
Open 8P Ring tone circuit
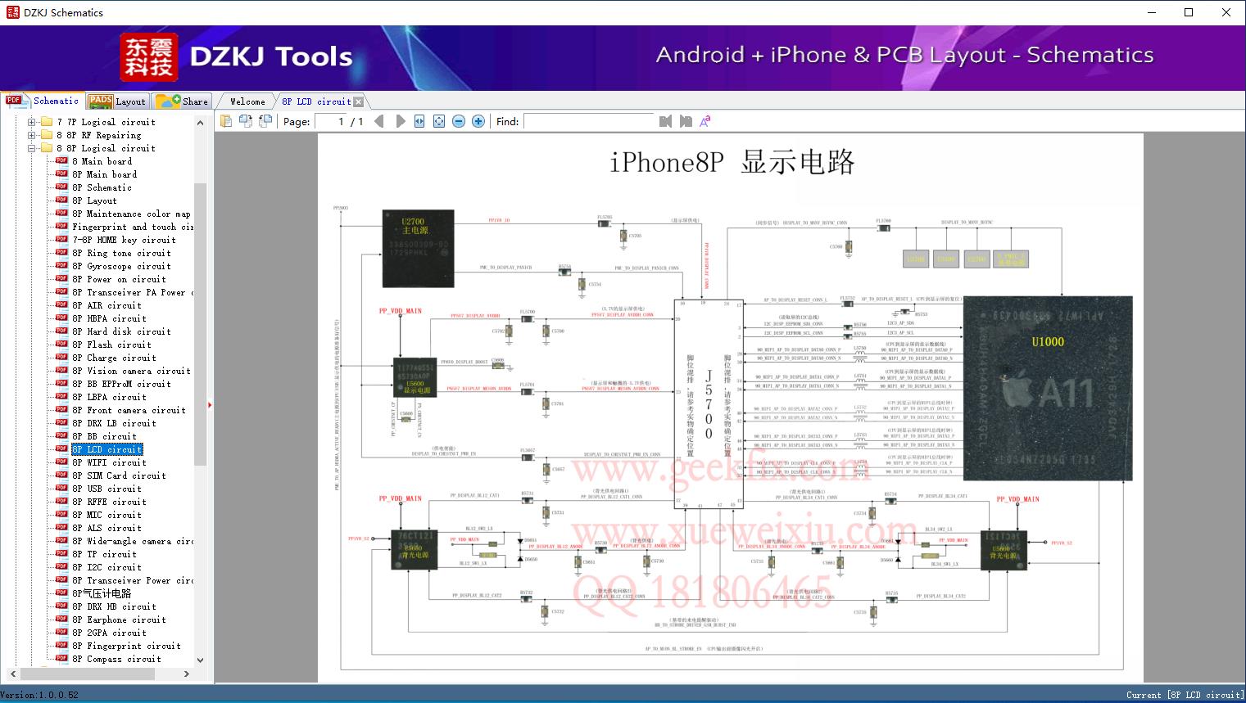[121, 253]
